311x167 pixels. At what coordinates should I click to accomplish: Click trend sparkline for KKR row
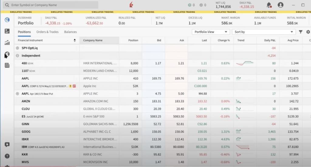pyautogui.click(x=238, y=154)
